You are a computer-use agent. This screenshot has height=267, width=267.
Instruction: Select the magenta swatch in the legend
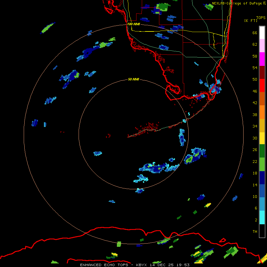point(262,59)
